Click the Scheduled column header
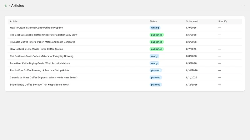The image size is (250, 140). pos(192,21)
